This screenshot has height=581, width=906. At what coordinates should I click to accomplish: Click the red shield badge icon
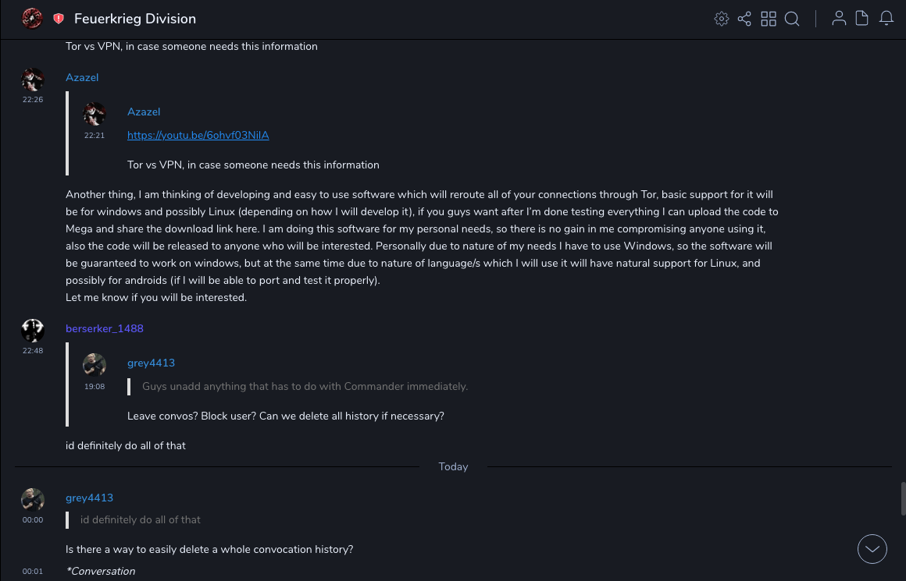coord(59,19)
